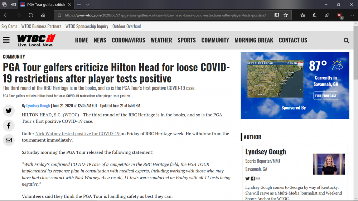This screenshot has width=358, height=201.
Task: Open the NEWS section
Action: pos(100,40)
